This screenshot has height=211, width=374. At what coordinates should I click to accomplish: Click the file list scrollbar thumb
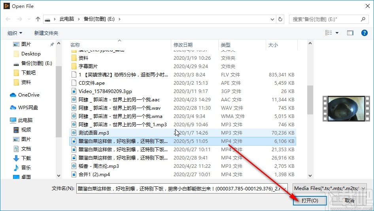310,100
